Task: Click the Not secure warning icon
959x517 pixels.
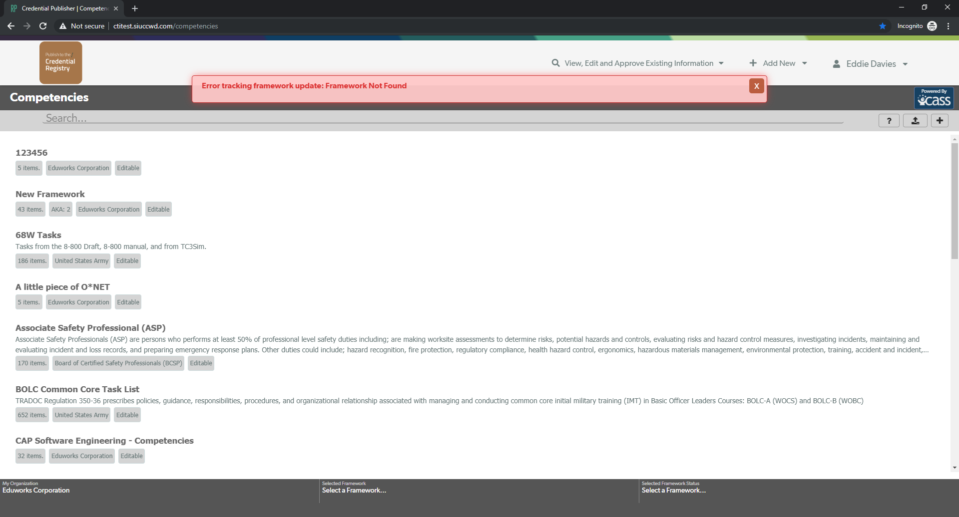Action: (63, 26)
